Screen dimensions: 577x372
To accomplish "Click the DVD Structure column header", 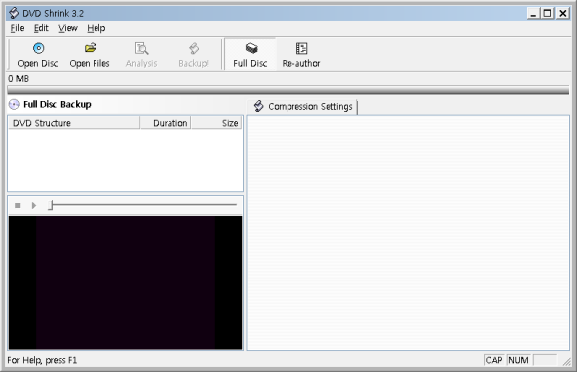I will (74, 123).
